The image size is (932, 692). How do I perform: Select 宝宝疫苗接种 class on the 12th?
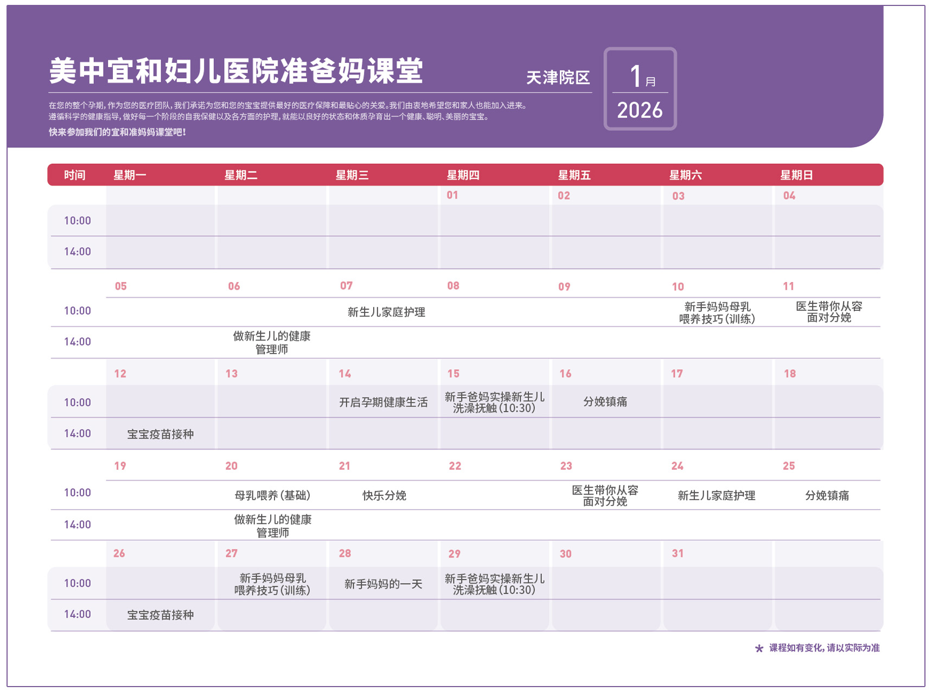160,434
